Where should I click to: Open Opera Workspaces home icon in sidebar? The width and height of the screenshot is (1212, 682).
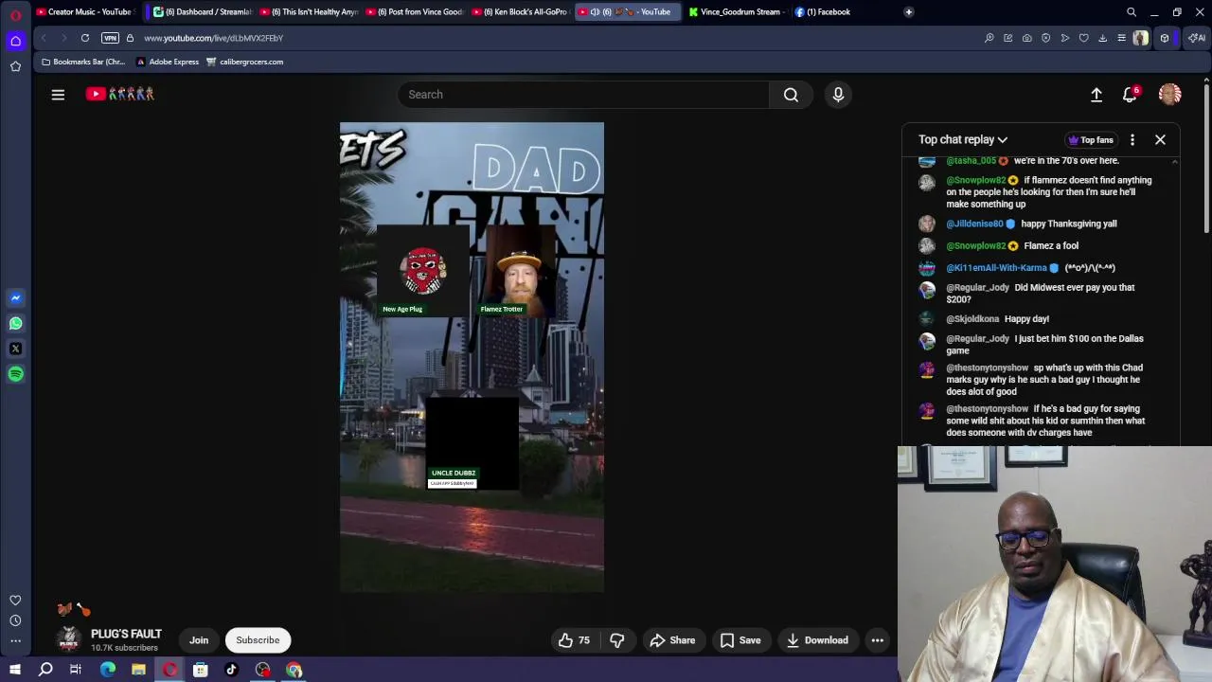tap(15, 41)
